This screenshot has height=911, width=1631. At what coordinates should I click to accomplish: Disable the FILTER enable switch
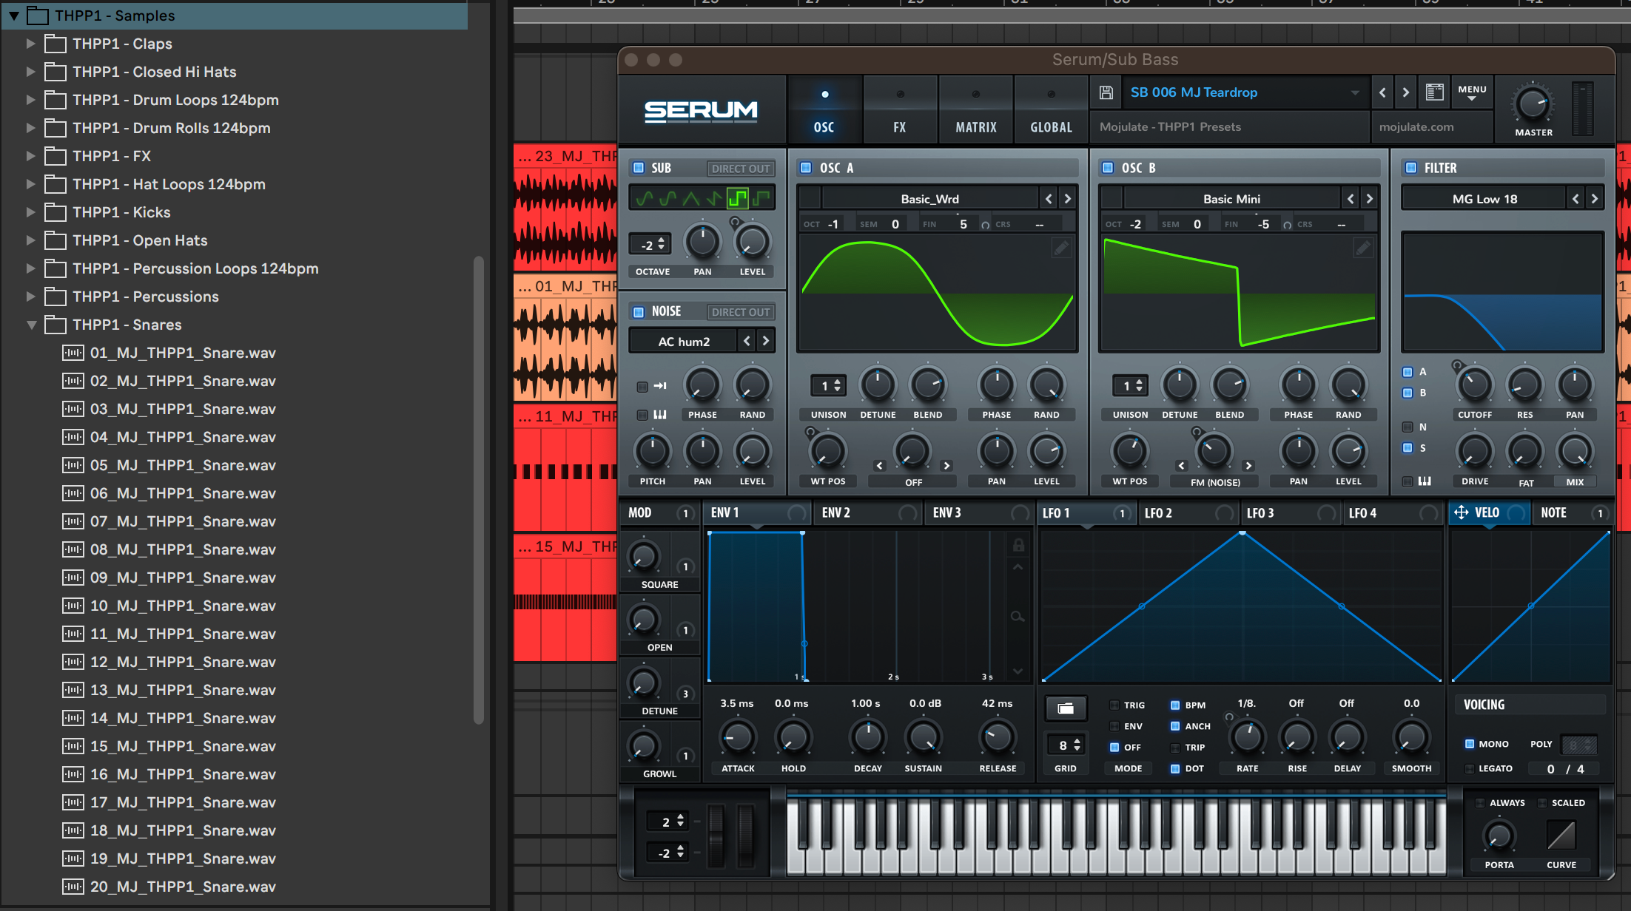1410,168
